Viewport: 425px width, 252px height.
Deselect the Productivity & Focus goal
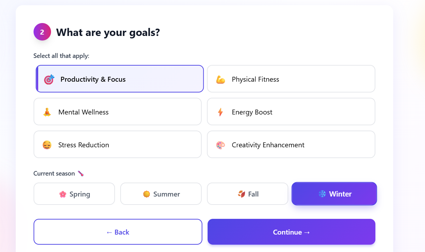[x=120, y=79]
